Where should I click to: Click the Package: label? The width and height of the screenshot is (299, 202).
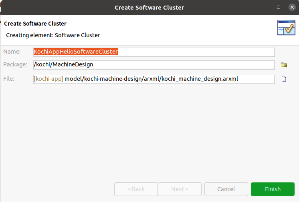15,64
